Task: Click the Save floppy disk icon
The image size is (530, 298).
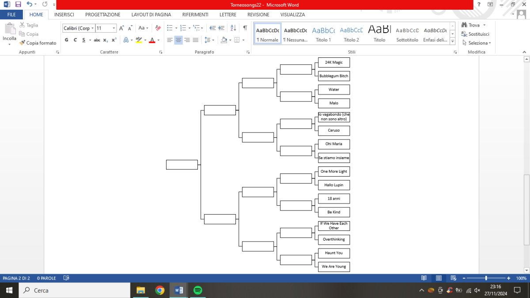Action: [x=18, y=4]
